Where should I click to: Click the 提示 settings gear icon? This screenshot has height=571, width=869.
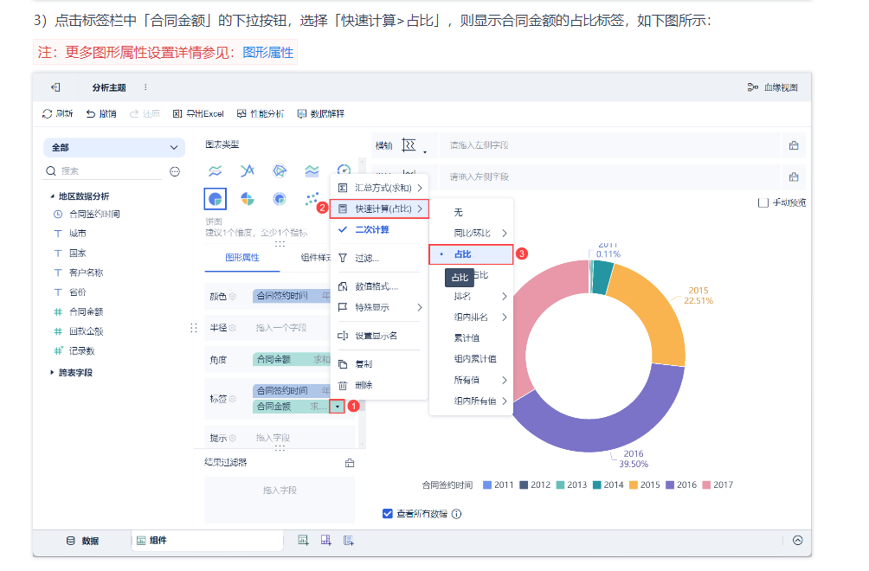[233, 438]
